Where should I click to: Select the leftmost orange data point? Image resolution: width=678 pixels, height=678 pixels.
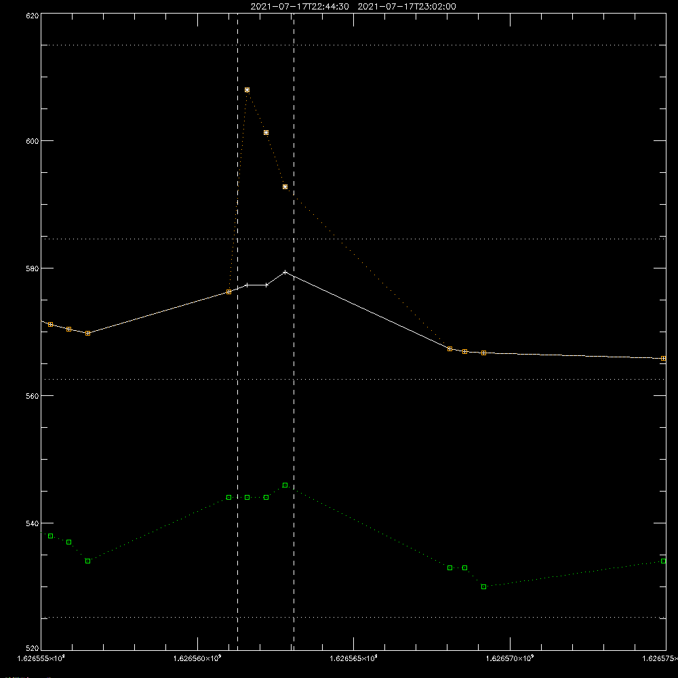(51, 324)
